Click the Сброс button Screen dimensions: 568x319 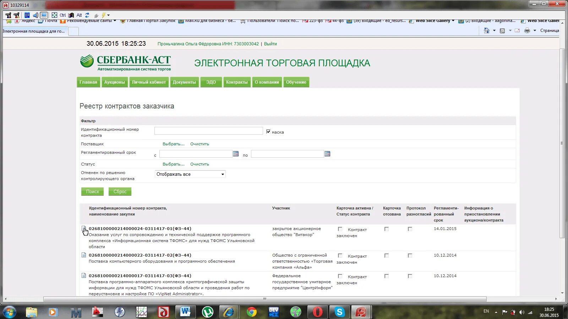pos(120,191)
